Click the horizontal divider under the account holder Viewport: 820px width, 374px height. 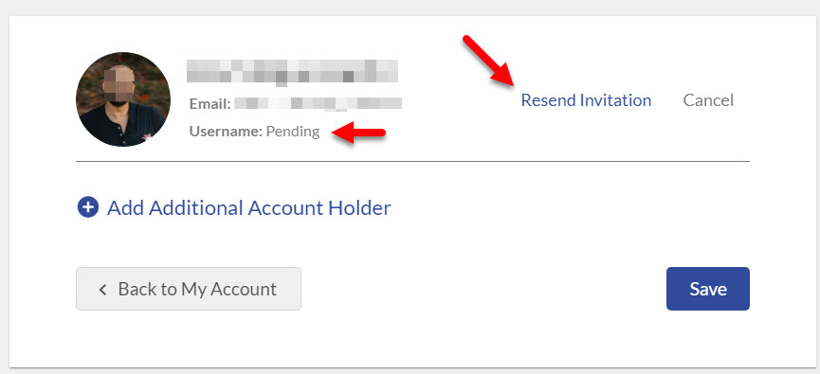pos(412,161)
